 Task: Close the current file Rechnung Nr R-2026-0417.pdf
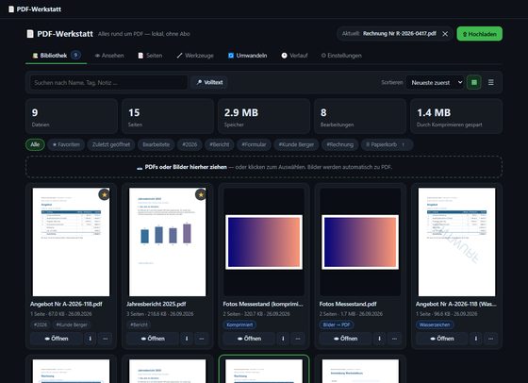[x=445, y=34]
